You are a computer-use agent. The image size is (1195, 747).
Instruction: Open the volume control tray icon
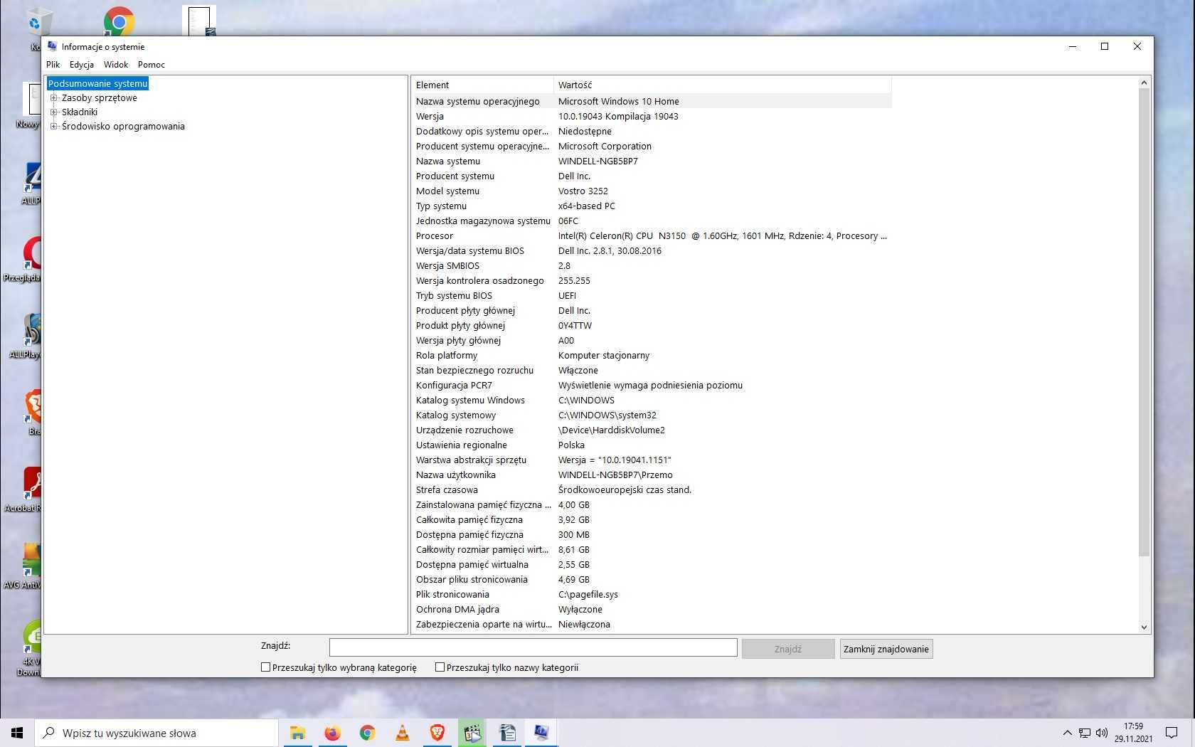[1102, 733]
